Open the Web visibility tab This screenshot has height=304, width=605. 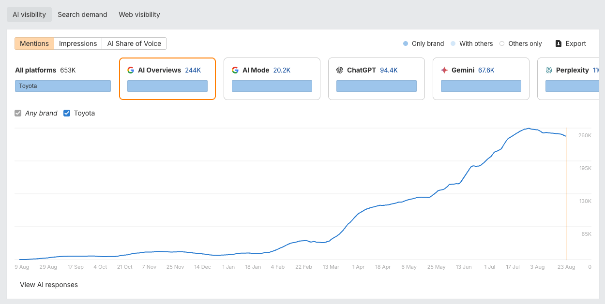tap(139, 14)
